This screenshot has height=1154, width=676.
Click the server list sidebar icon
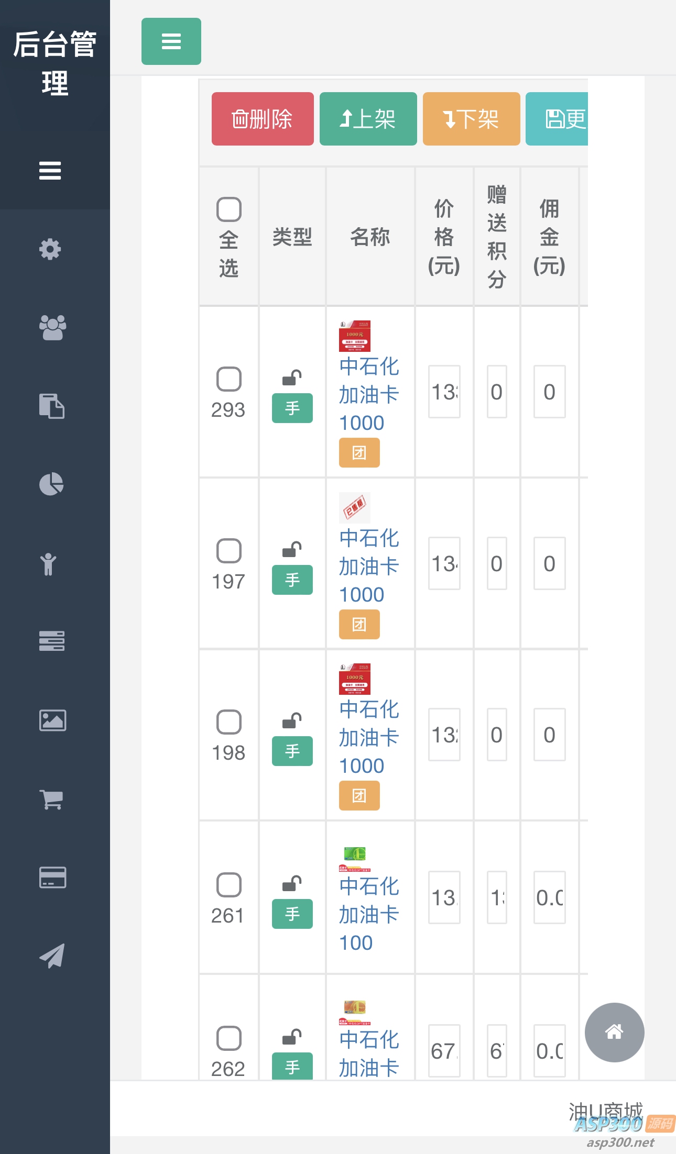[52, 641]
